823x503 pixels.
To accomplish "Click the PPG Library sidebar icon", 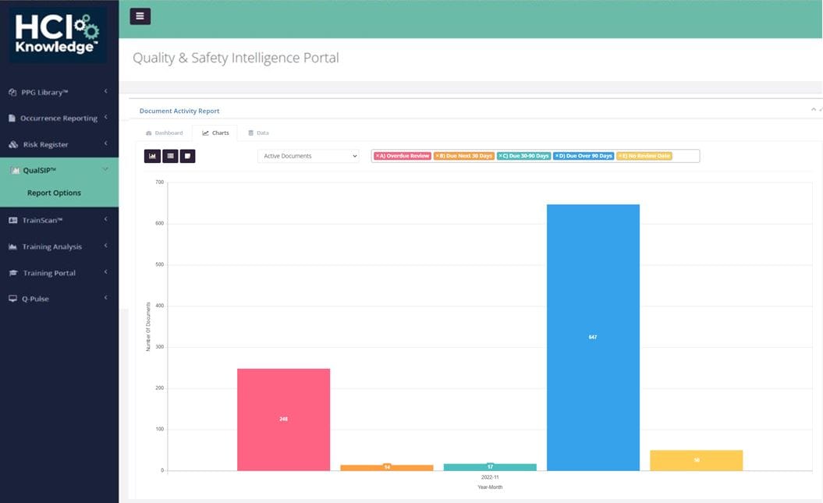I will pos(12,92).
